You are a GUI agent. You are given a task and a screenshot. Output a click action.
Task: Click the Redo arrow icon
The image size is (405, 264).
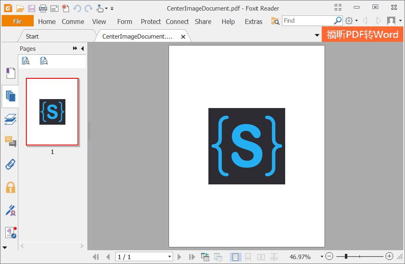(88, 9)
